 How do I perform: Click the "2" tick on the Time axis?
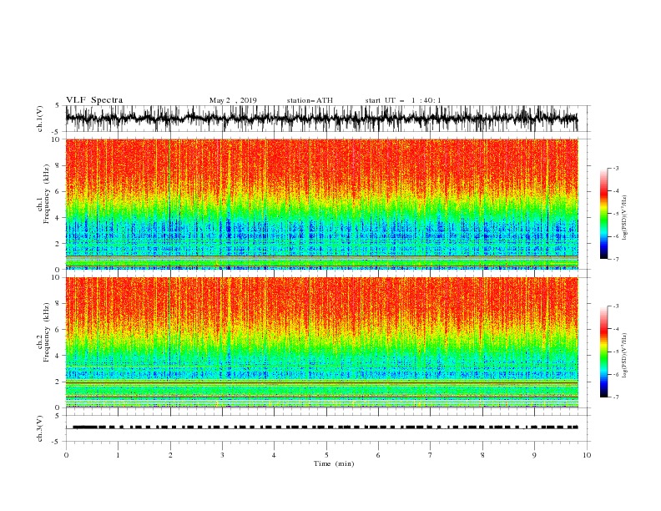(x=170, y=455)
